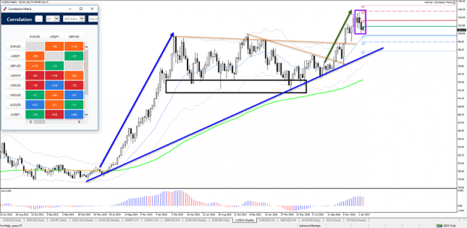
Task: Switch to the EURAUD,Weekly chart tab
Action: [x=196, y=220]
